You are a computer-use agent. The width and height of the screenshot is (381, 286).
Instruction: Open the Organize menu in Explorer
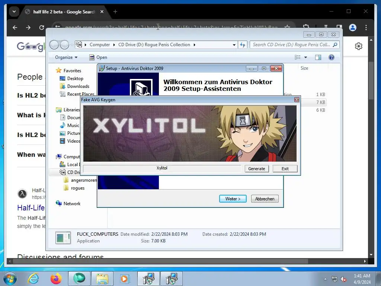click(66, 57)
